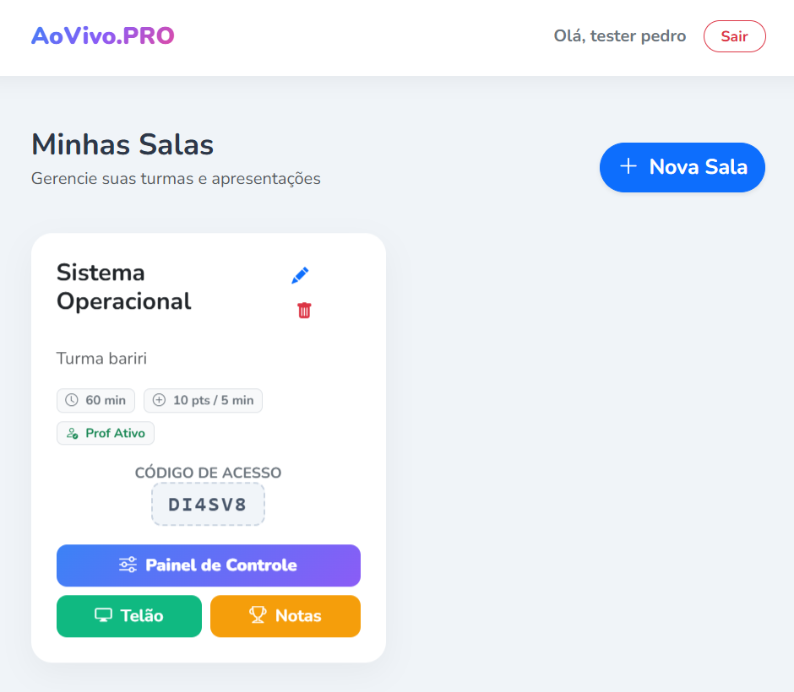Click the Prof Ativo status badge
This screenshot has width=794, height=692.
tap(106, 434)
